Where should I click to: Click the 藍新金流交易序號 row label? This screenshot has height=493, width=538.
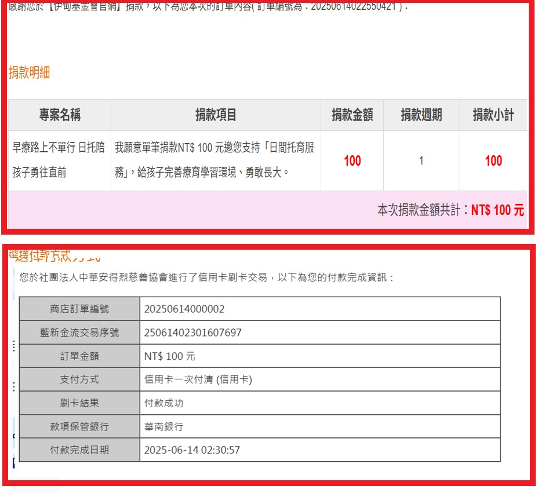coord(79,333)
